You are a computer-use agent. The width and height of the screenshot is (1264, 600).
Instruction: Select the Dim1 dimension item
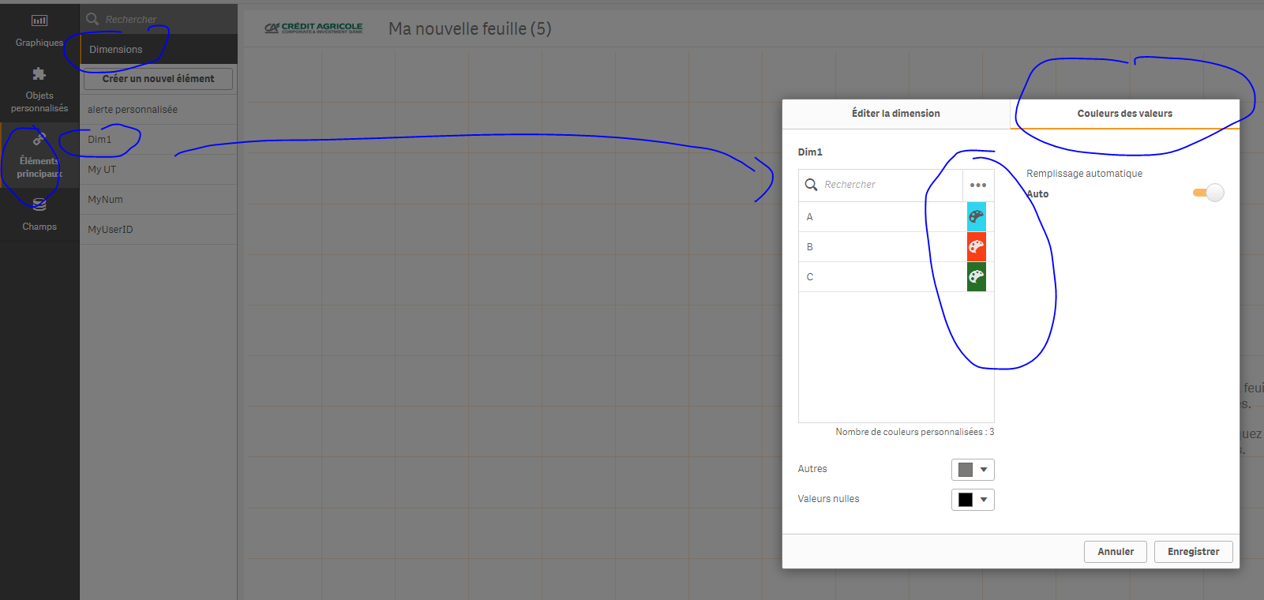tap(158, 140)
